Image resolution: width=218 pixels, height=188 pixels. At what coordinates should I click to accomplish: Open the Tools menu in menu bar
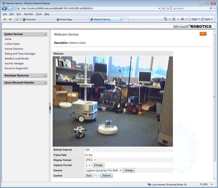pyautogui.click(x=39, y=14)
